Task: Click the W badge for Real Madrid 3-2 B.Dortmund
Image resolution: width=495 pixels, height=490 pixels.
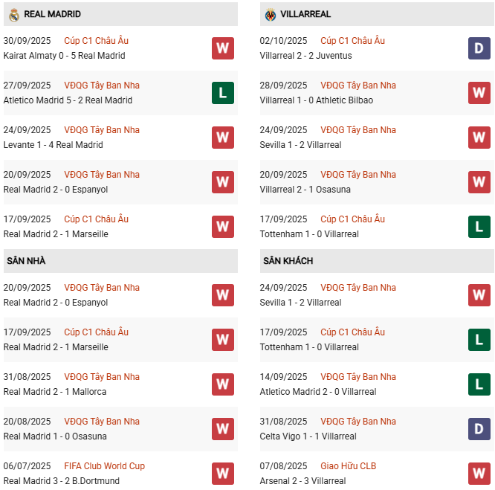Action: coord(222,474)
